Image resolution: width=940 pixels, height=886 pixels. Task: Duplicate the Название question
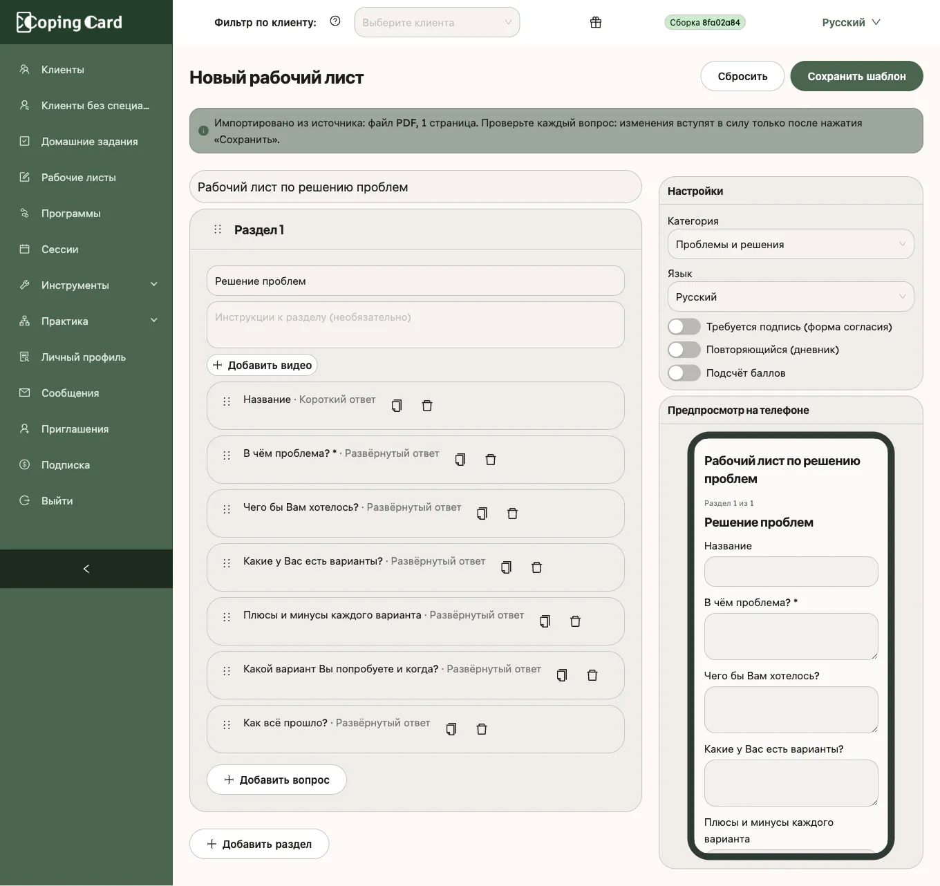(397, 406)
